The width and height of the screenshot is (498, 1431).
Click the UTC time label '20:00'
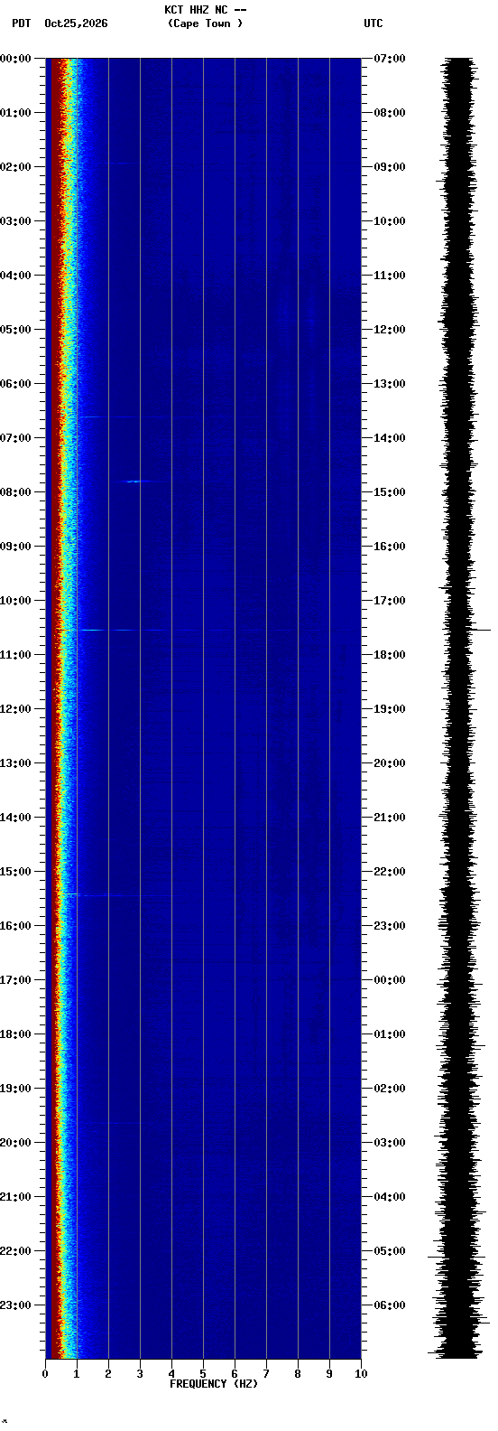coord(390,763)
